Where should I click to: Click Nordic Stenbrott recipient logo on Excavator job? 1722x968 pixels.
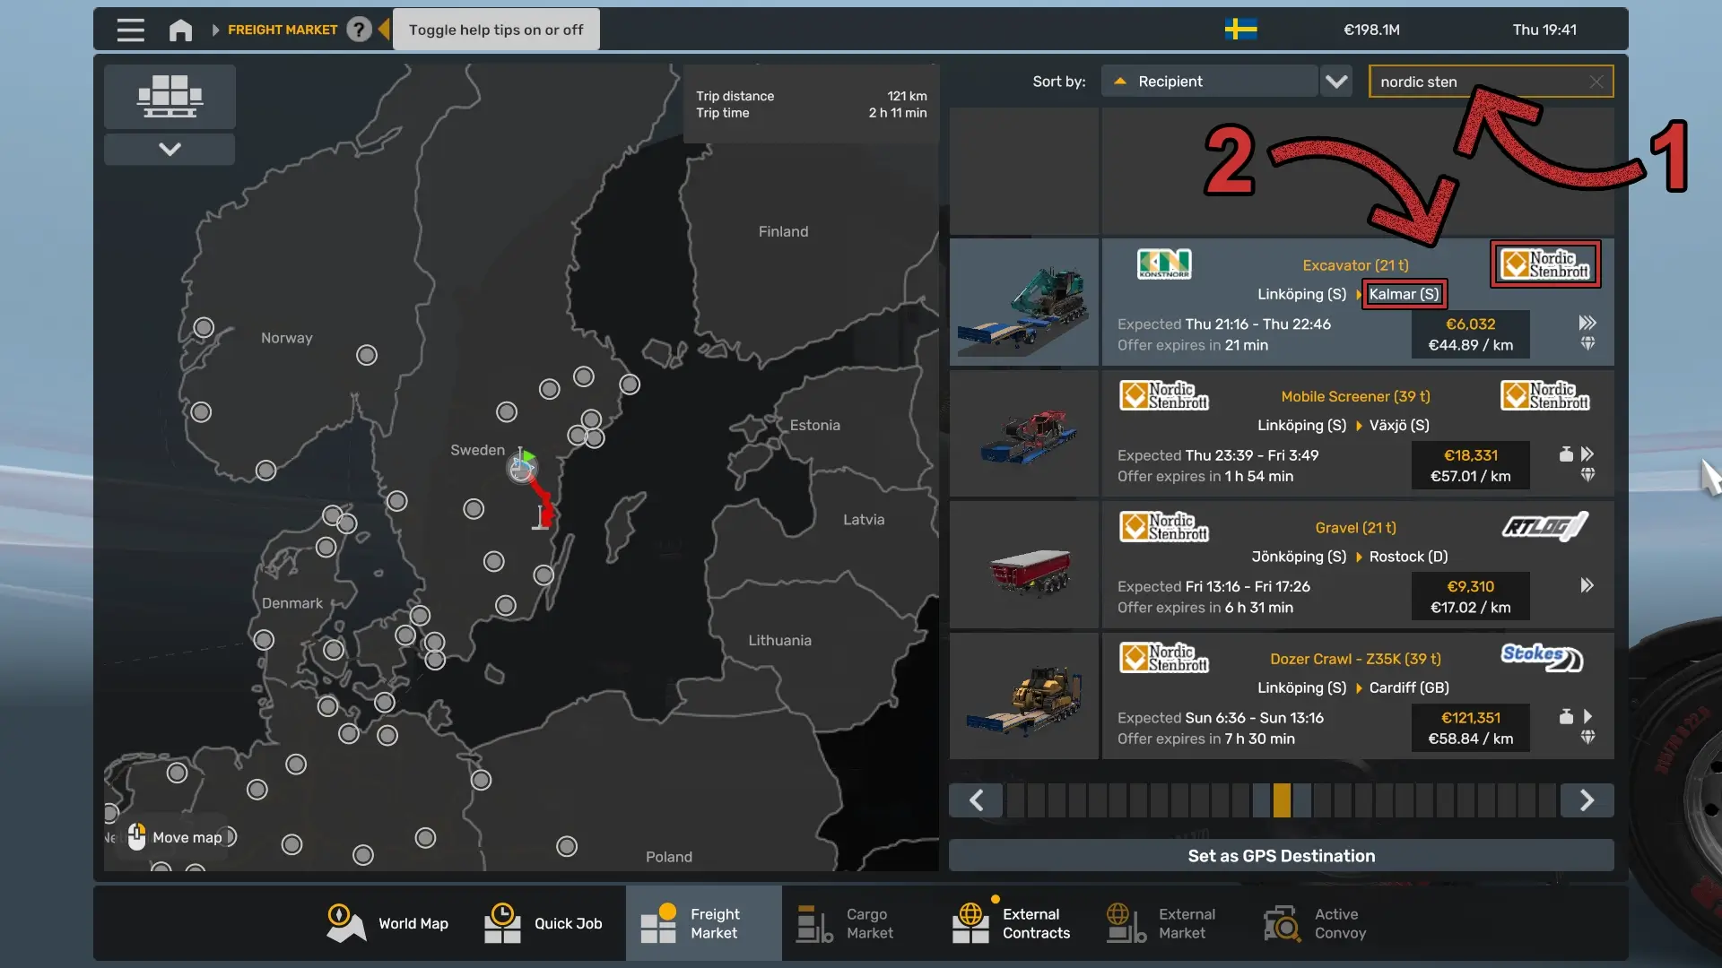1545,264
